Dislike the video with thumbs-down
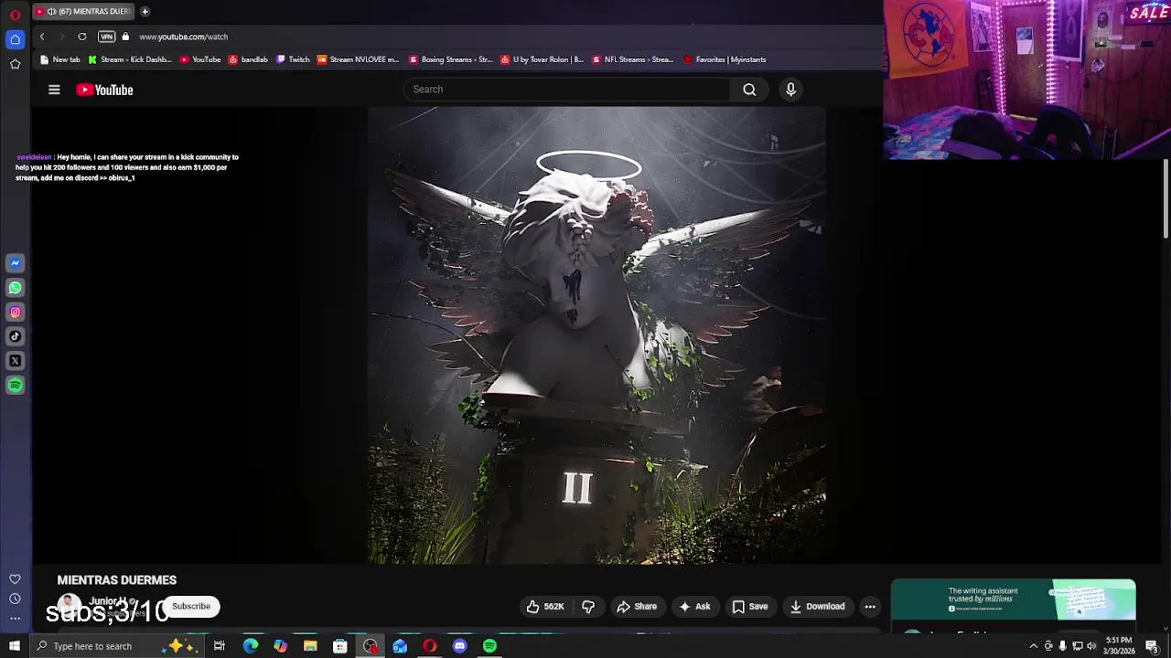The image size is (1171, 658). (x=588, y=606)
